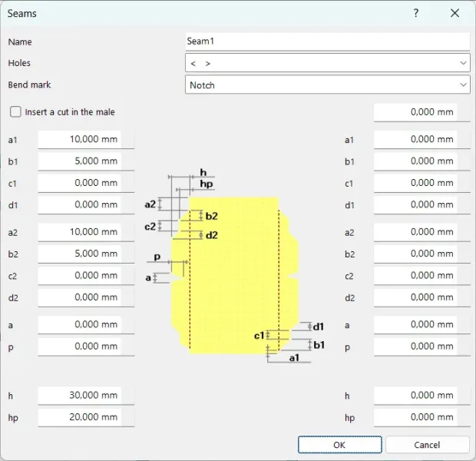Click the left hp field showing 20,000 mm
Image resolution: width=476 pixels, height=461 pixels.
(x=86, y=417)
